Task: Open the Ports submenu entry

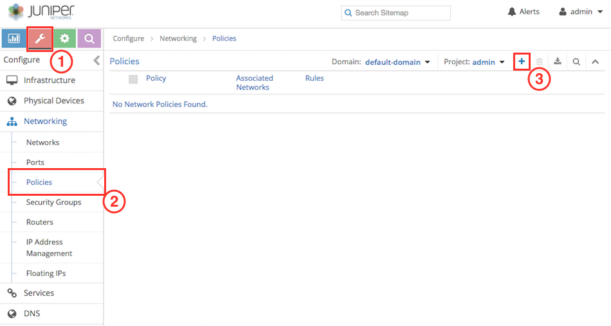Action: [35, 162]
